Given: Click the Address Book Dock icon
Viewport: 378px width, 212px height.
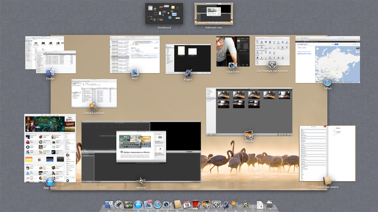Looking at the screenshot, I should pyautogui.click(x=177, y=205).
